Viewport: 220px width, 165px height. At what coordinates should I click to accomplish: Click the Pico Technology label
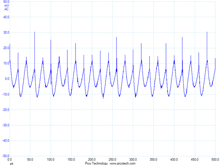tap(96, 163)
